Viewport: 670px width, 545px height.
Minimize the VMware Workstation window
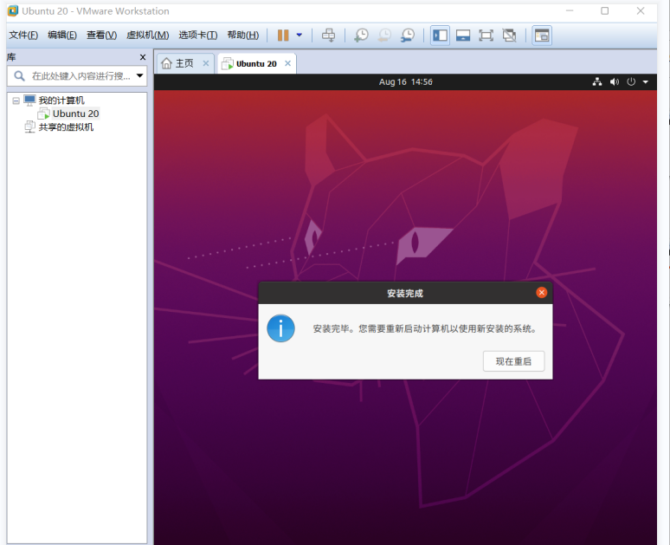click(570, 10)
